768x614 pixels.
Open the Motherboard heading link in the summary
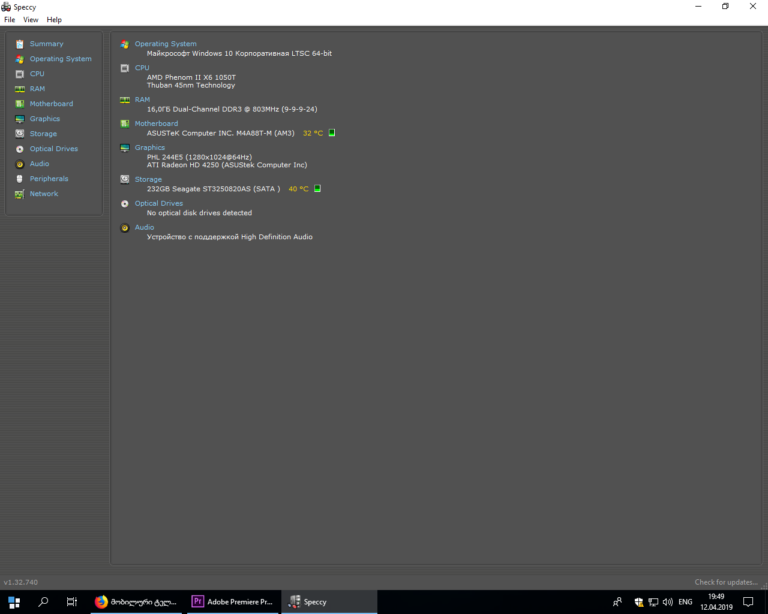(x=156, y=124)
